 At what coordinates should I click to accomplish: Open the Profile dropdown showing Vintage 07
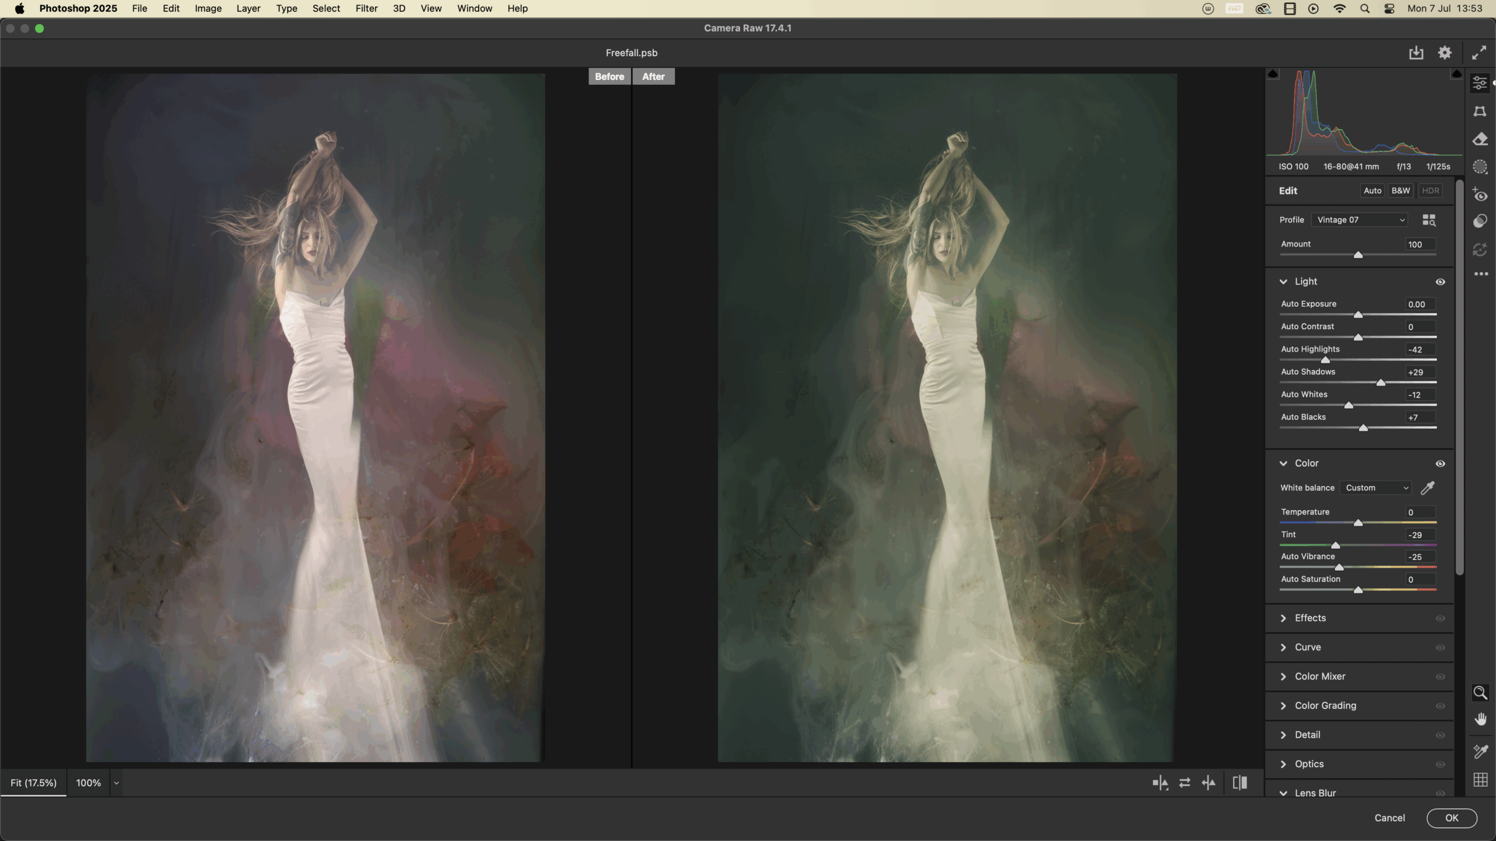pyautogui.click(x=1360, y=220)
